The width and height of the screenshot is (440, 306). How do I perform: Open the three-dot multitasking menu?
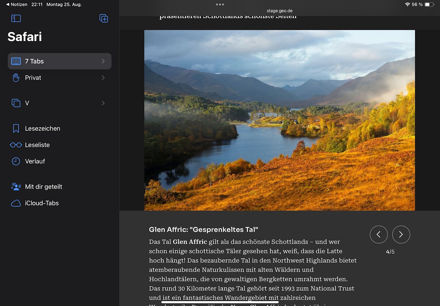[220, 5]
